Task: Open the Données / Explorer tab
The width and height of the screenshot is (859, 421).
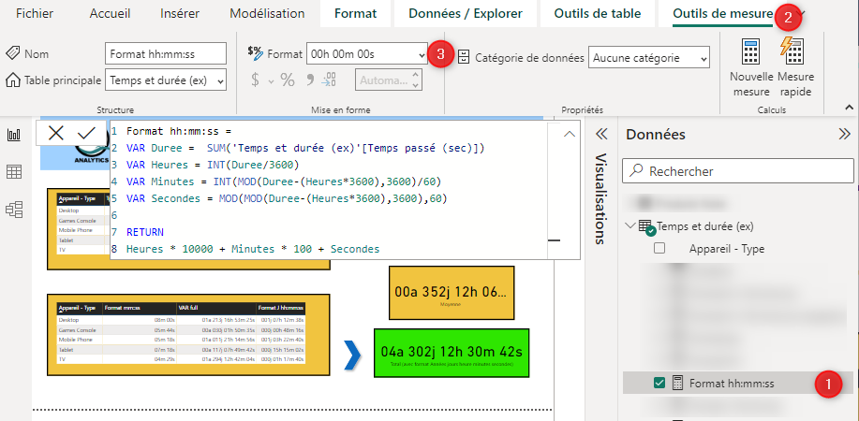Action: (x=466, y=14)
